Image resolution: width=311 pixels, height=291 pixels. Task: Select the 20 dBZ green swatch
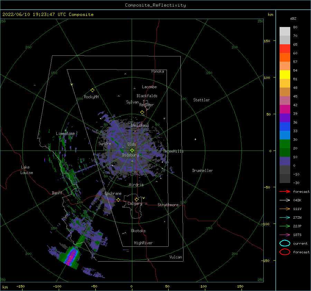[285, 144]
